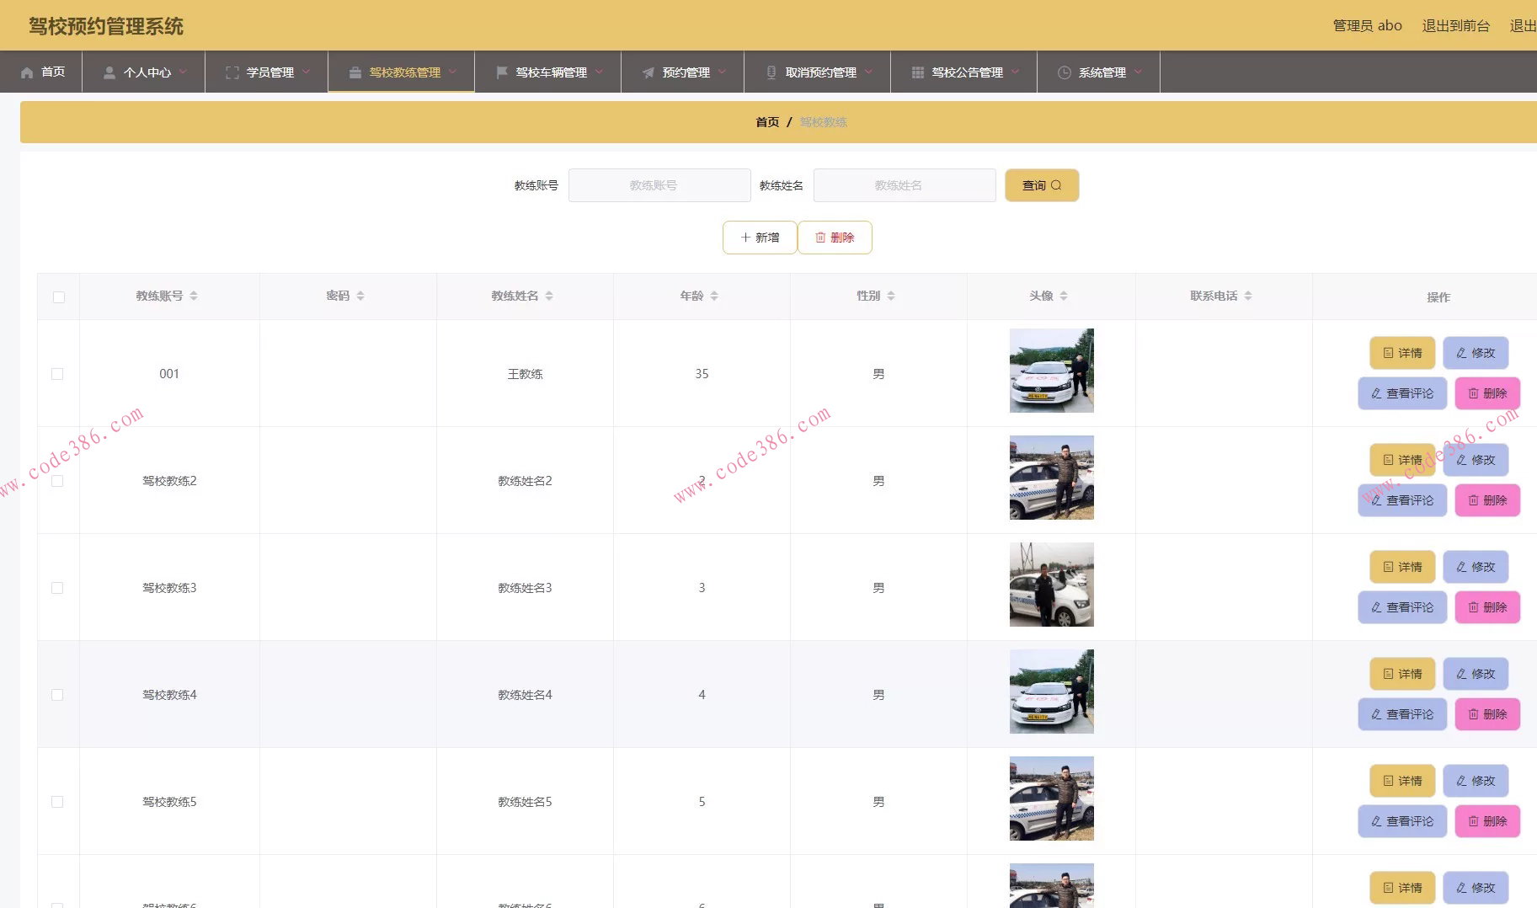Image resolution: width=1537 pixels, height=908 pixels.
Task: Expand the 取消预约管理 dropdown arrow
Action: coord(868,72)
